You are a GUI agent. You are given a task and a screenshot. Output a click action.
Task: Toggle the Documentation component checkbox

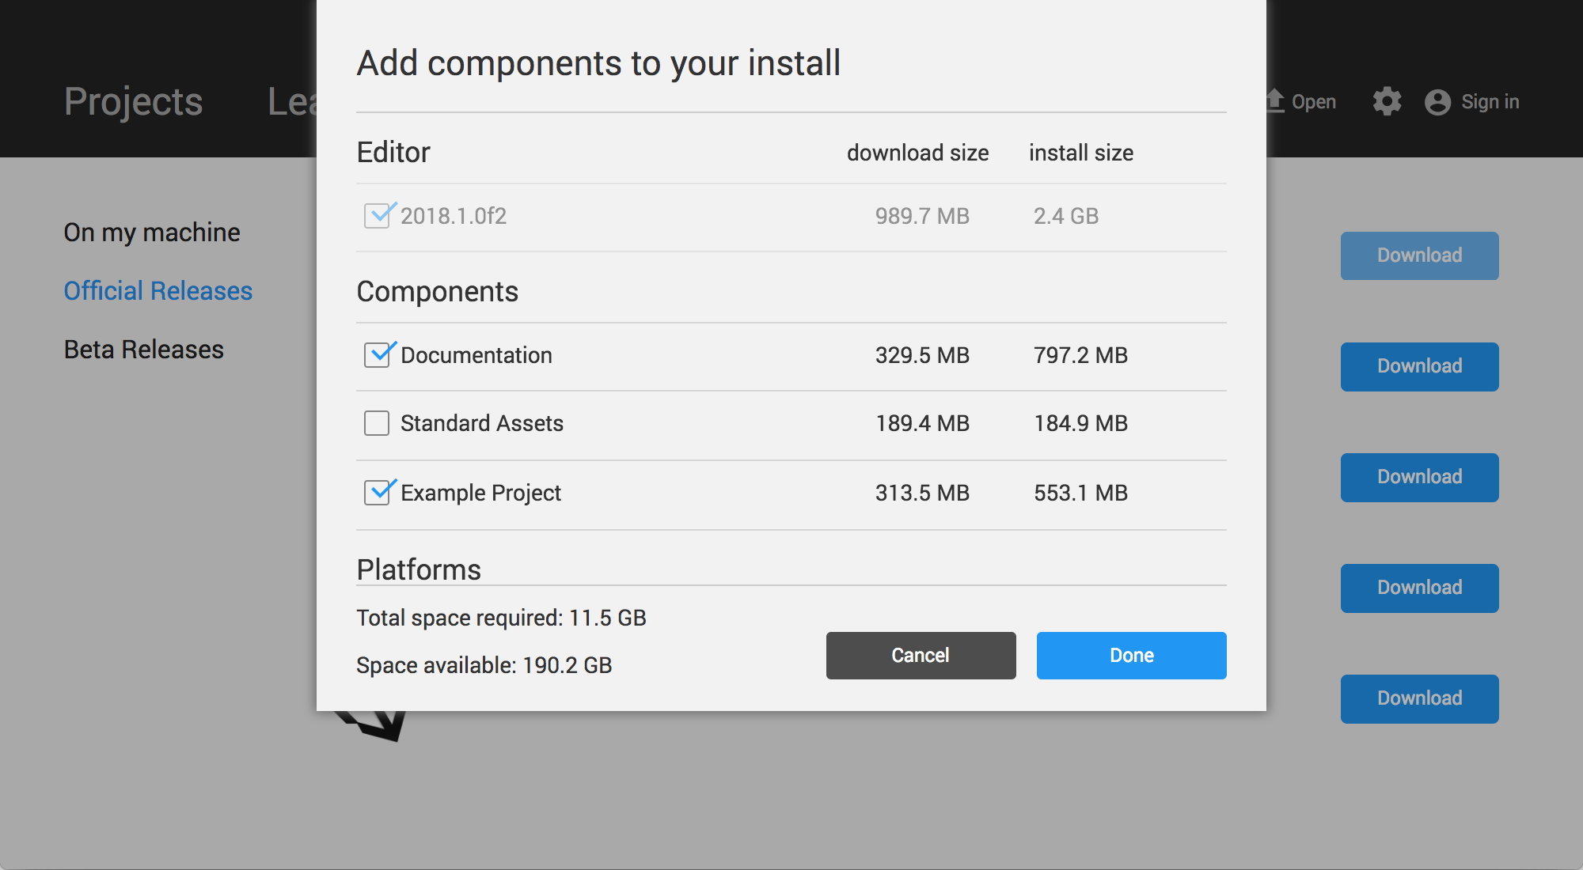click(378, 354)
